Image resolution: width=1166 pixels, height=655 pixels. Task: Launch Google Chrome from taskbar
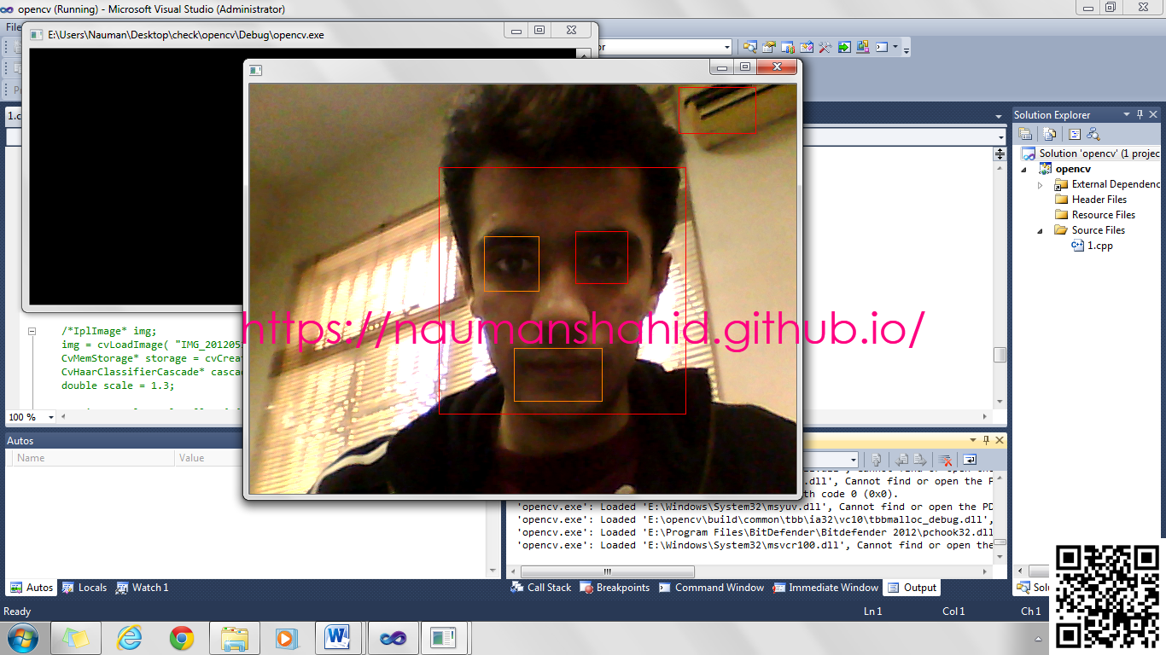pyautogui.click(x=181, y=637)
